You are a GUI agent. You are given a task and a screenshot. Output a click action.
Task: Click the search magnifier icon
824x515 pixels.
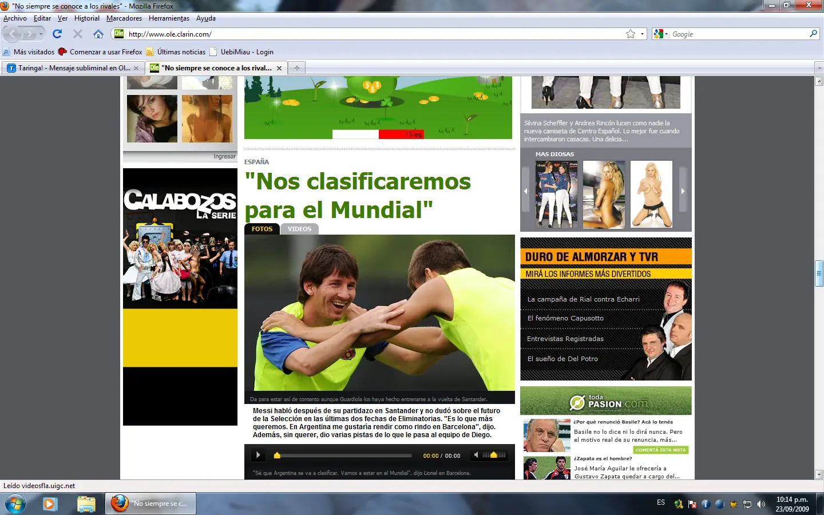(813, 34)
